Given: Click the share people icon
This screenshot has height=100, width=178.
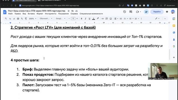Looking at the screenshot, I should (x=146, y=12).
